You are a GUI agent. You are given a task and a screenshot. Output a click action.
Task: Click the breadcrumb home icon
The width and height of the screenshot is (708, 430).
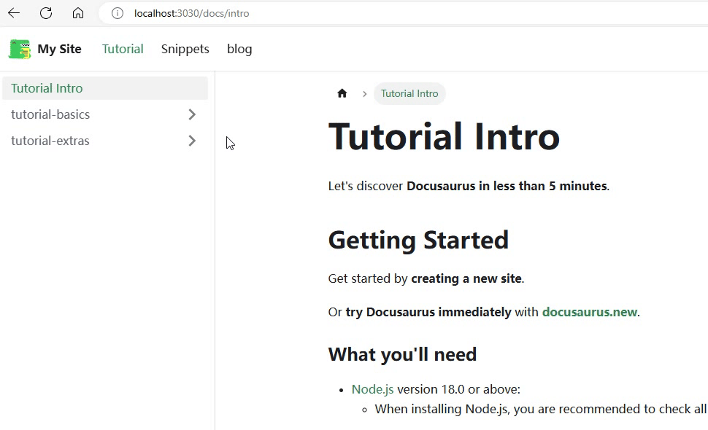click(342, 93)
